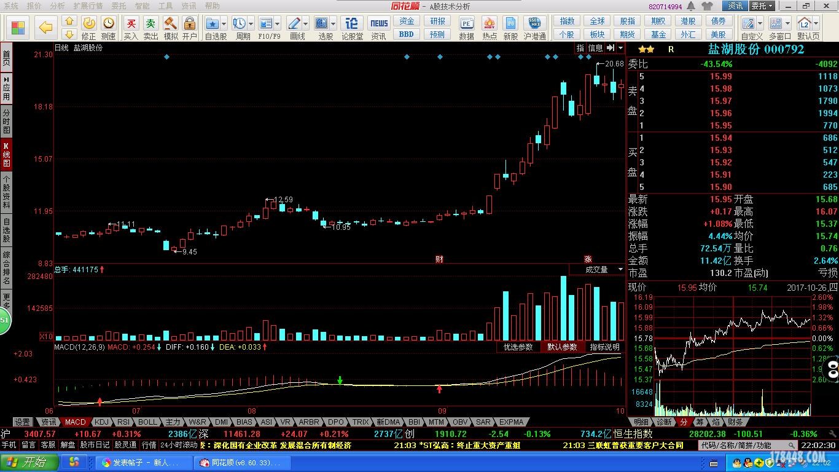
Task: Click the 期货 futures button
Action: [628, 34]
